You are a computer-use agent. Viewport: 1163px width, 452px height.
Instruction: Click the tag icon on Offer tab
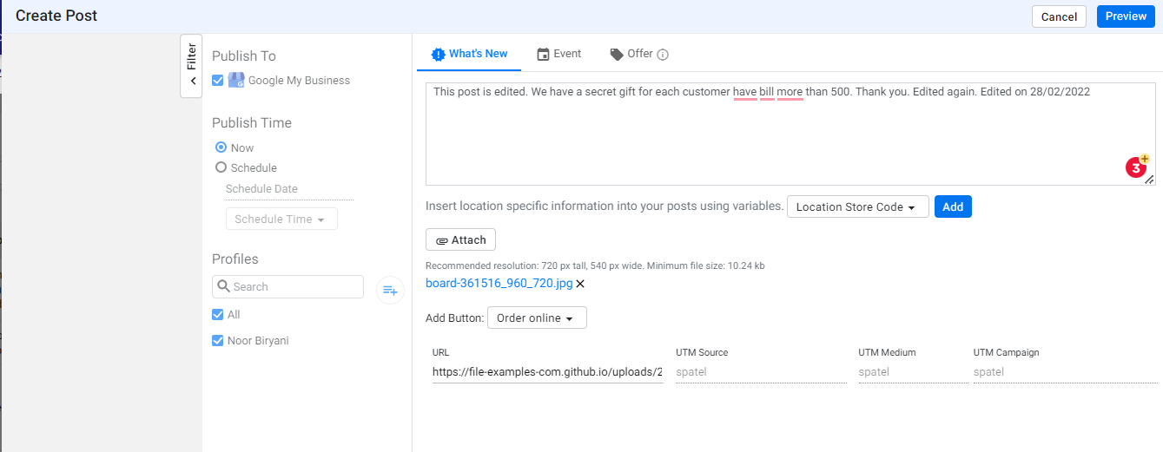pos(617,54)
